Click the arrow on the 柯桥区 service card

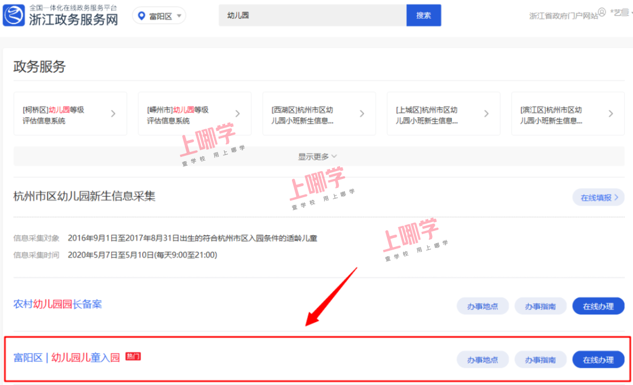[x=113, y=114]
